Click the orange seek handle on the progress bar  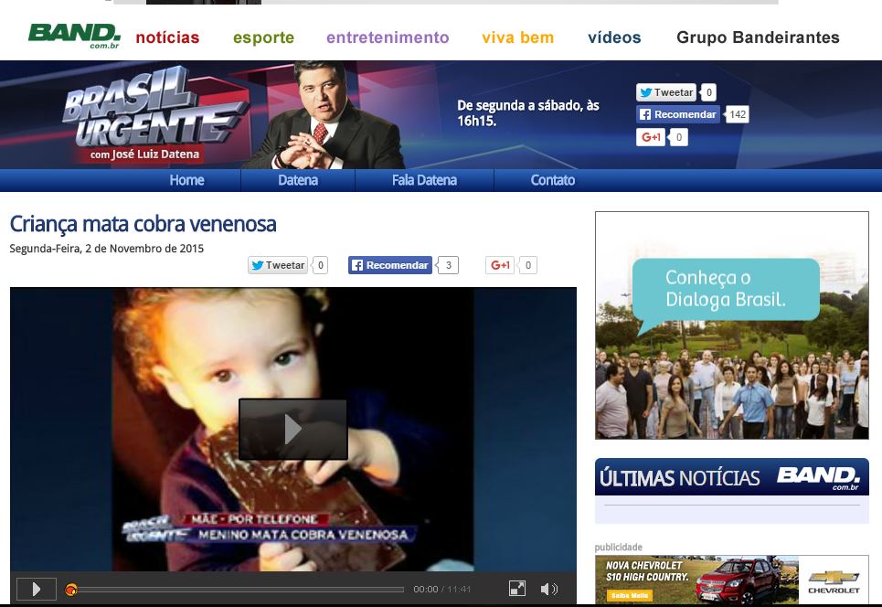71,590
